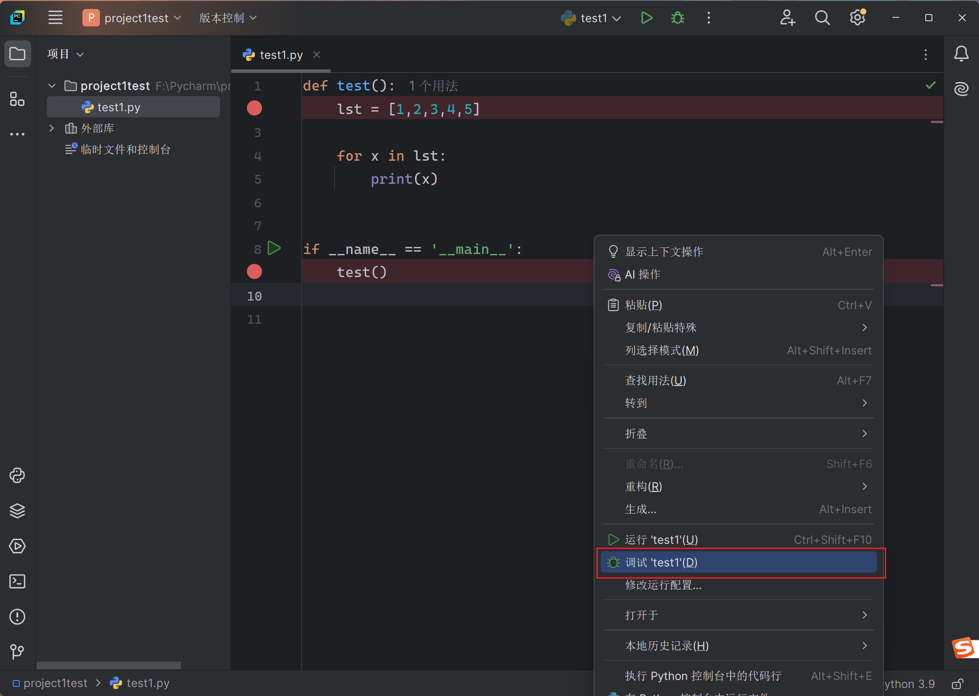Start debugging via the toolbar bug icon
Image resolution: width=979 pixels, height=696 pixels.
coord(677,17)
